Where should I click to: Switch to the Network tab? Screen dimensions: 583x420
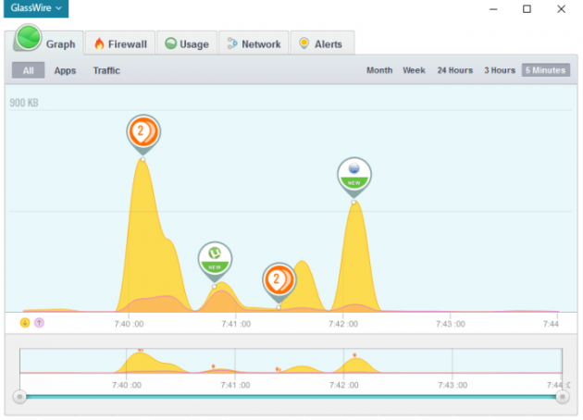[254, 43]
